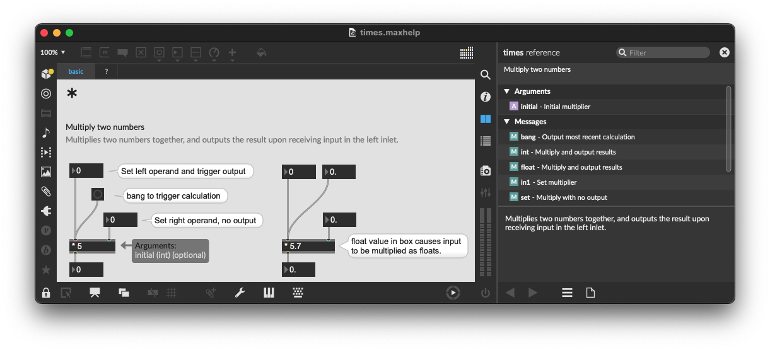Screen dimensions: 770x350
Task: Show the keyboard key commands icon
Action: (x=298, y=293)
